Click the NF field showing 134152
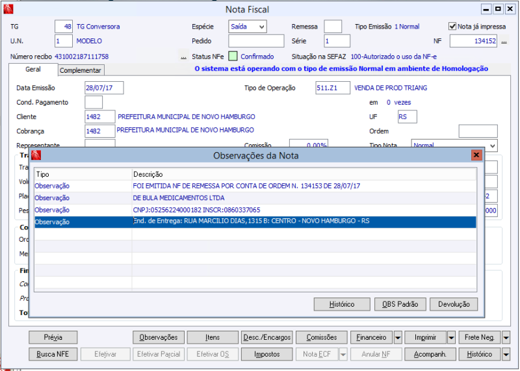The image size is (520, 371). point(473,41)
